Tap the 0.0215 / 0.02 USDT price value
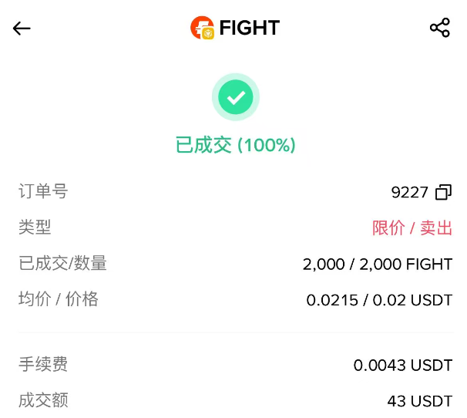467x418 pixels. click(x=379, y=300)
